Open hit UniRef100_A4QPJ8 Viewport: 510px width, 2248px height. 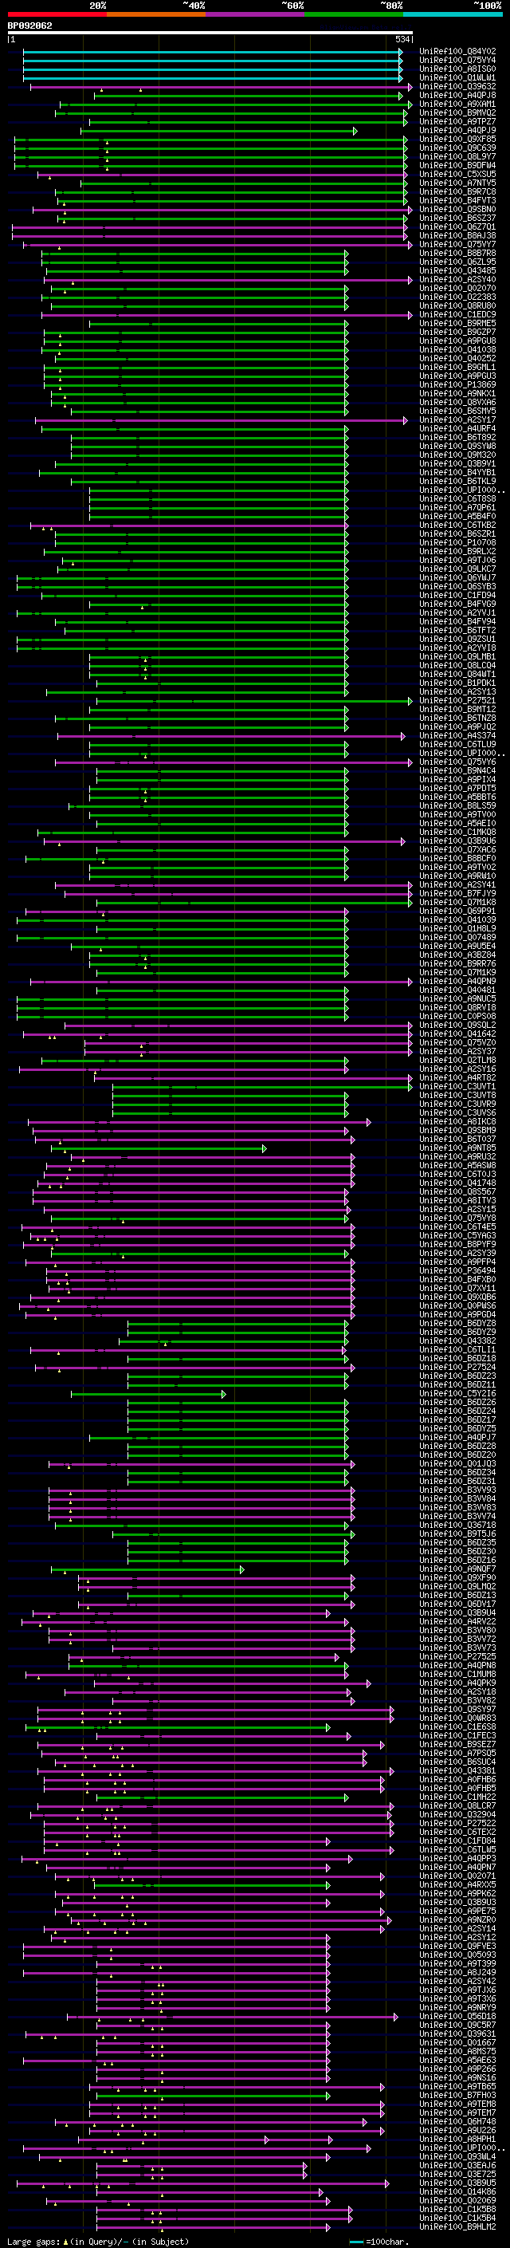pos(457,95)
